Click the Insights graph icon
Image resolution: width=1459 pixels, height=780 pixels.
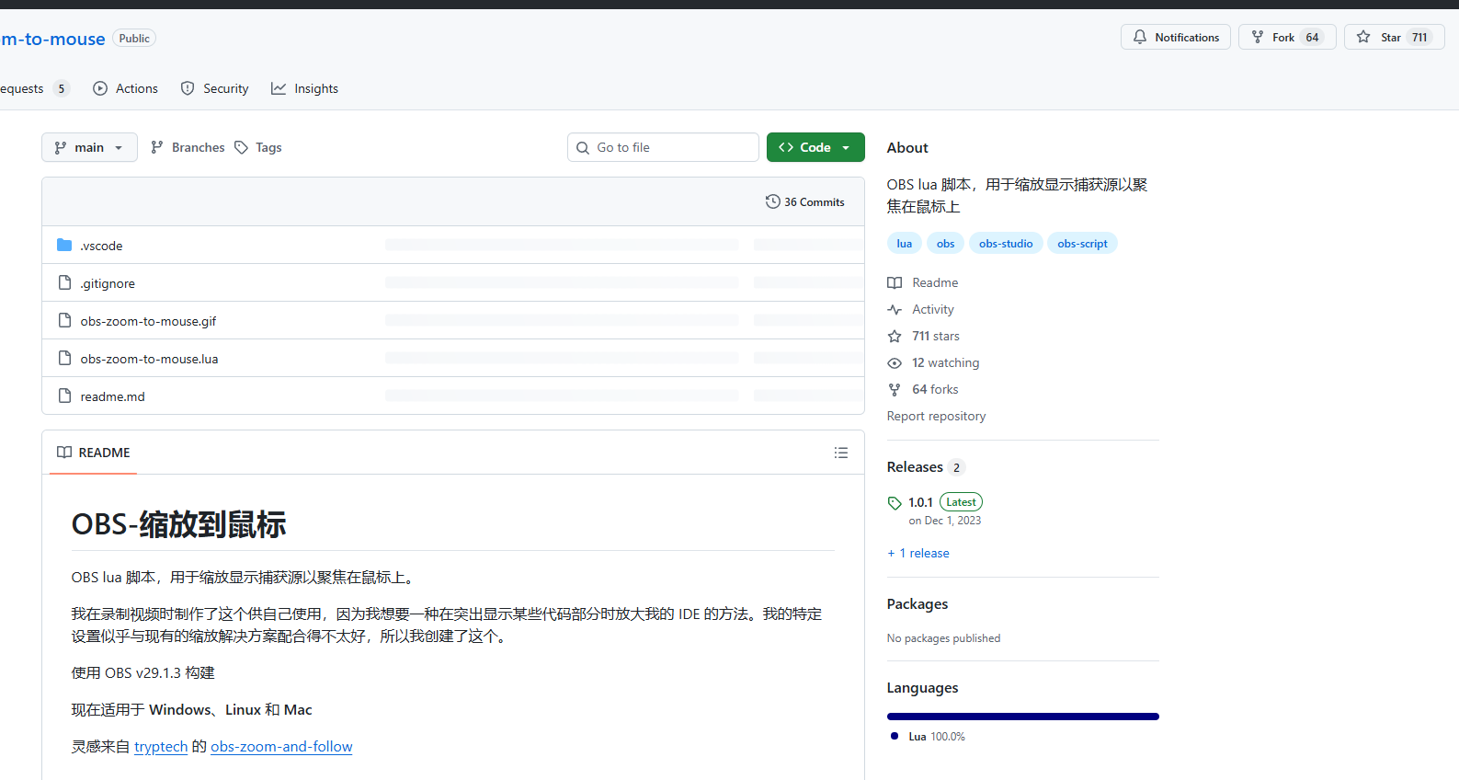[x=279, y=88]
